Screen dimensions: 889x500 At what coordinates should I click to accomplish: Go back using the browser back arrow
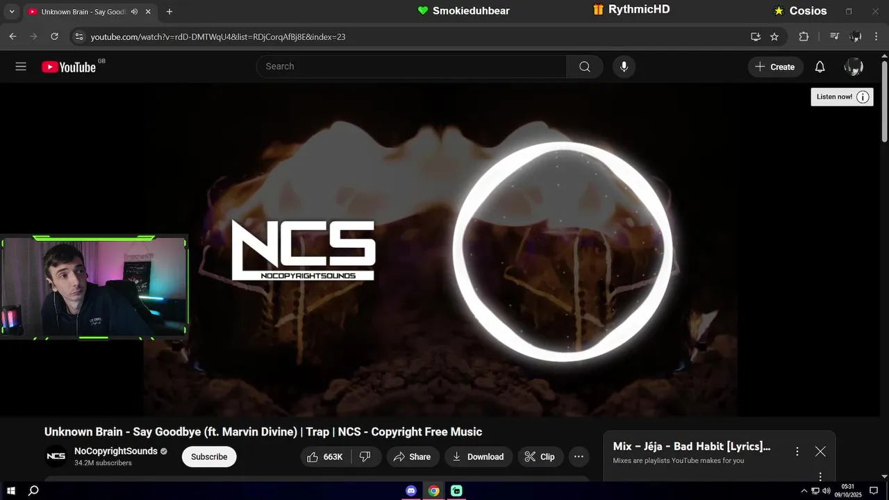(x=13, y=36)
